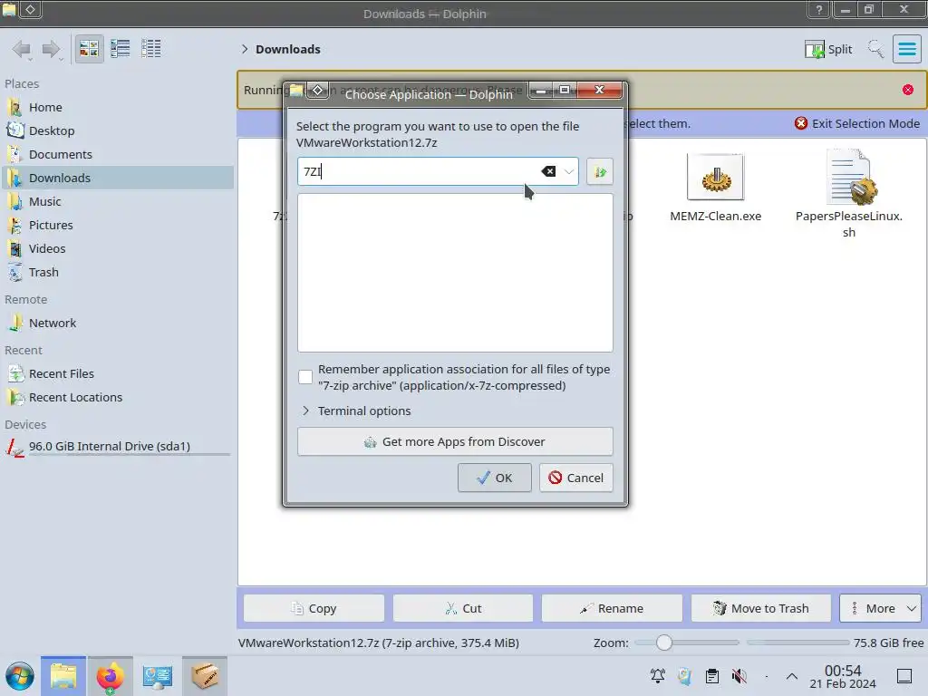The width and height of the screenshot is (928, 696).
Task: Go forward with the forward arrow
Action: (x=52, y=49)
